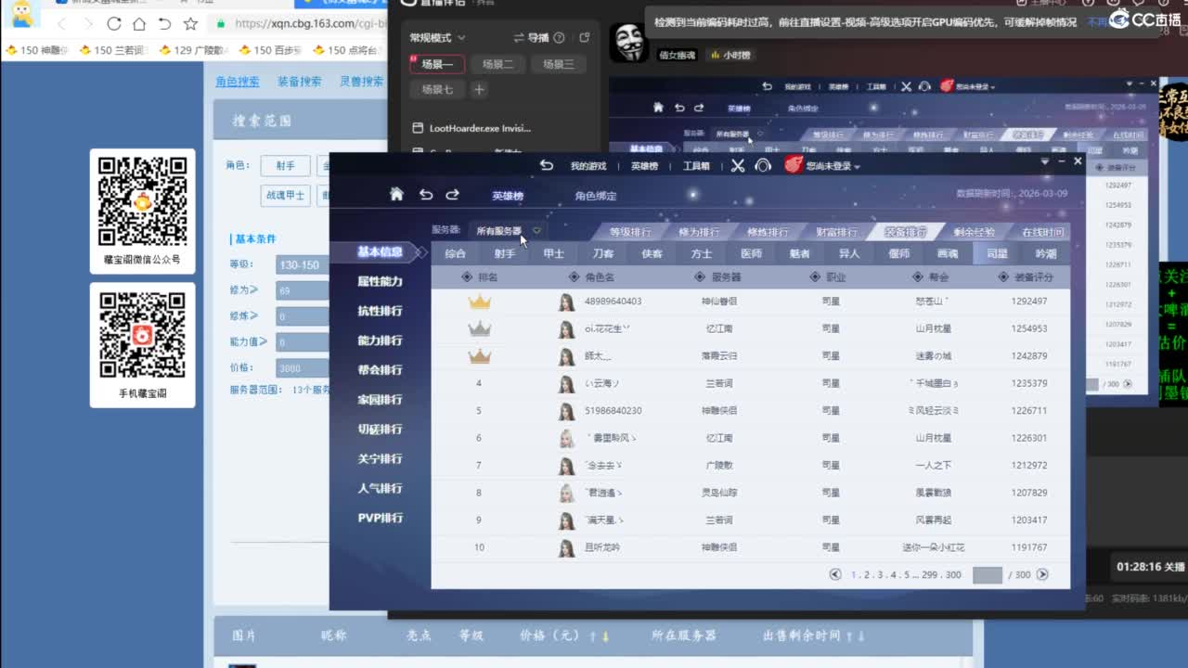Click the headset support icon
Image resolution: width=1188 pixels, height=668 pixels.
coord(763,165)
